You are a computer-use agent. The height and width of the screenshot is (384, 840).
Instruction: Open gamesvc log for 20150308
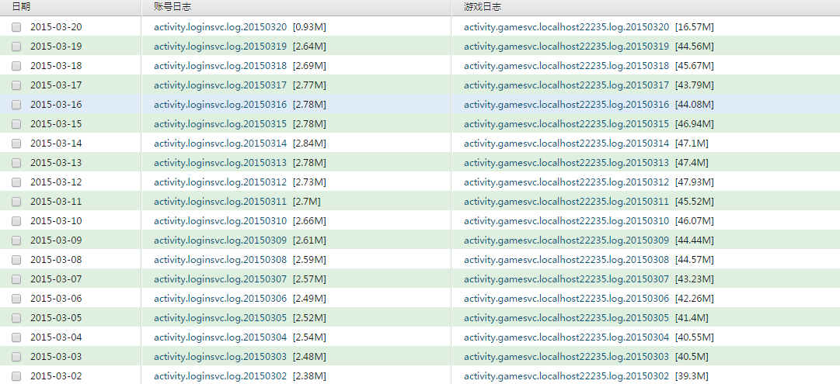coord(566,259)
